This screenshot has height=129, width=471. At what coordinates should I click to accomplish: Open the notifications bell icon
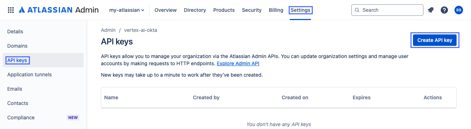pyautogui.click(x=431, y=10)
